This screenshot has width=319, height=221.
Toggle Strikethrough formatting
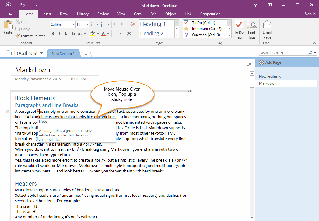(x=73, y=34)
